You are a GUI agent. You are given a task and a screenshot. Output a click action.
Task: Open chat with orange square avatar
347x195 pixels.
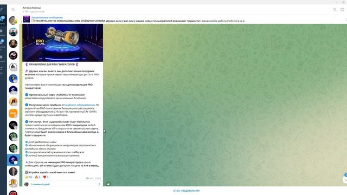tap(13, 113)
